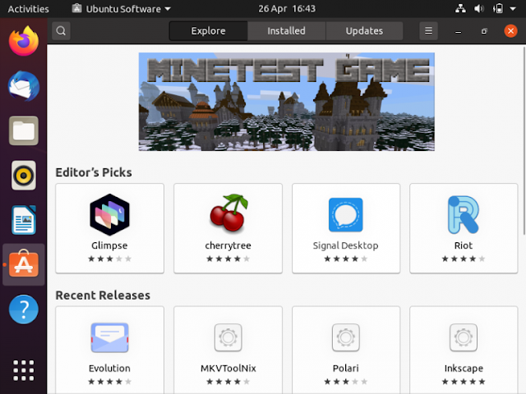Click the cherrytree cherries icon

pos(228,213)
